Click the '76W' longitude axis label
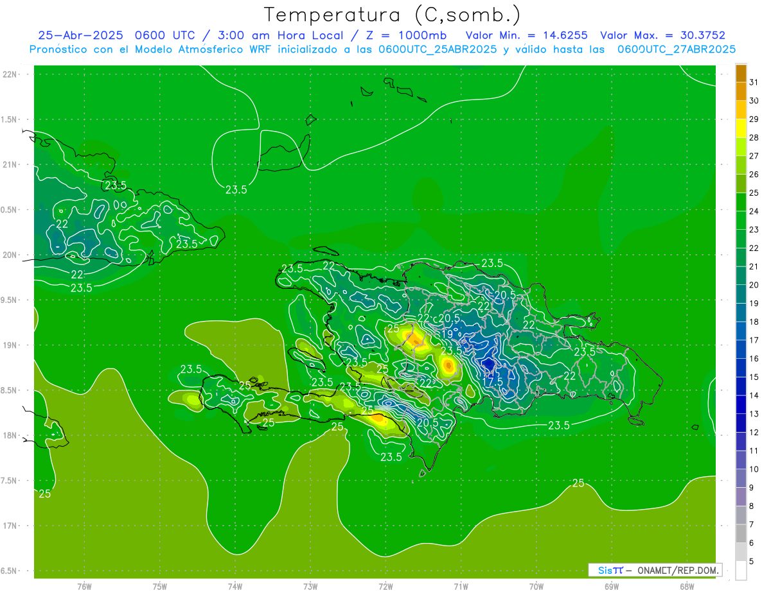 (x=84, y=587)
